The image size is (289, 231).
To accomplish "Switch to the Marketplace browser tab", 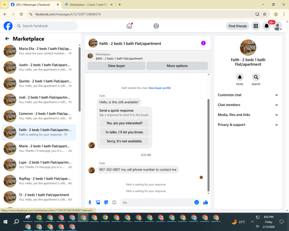I will [88, 5].
